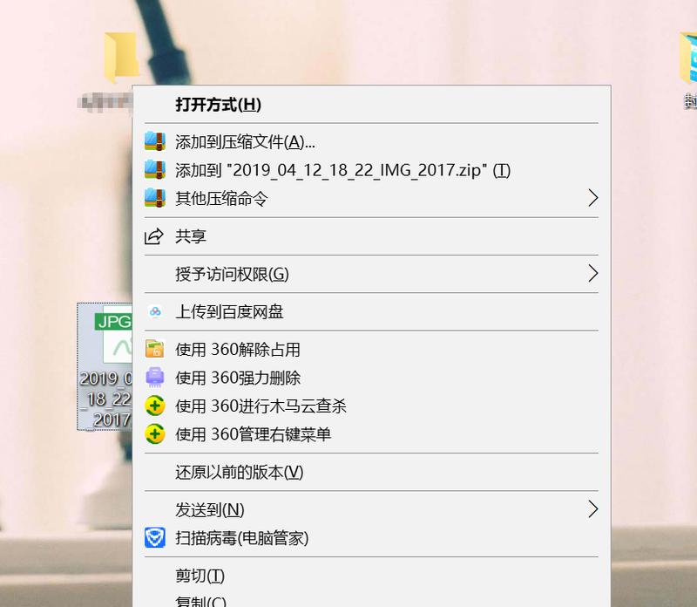The height and width of the screenshot is (607, 697).
Task: Expand the 授予访问权限(G) submenu arrow
Action: (x=593, y=274)
